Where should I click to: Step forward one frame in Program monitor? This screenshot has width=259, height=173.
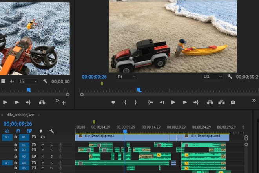click(185, 102)
